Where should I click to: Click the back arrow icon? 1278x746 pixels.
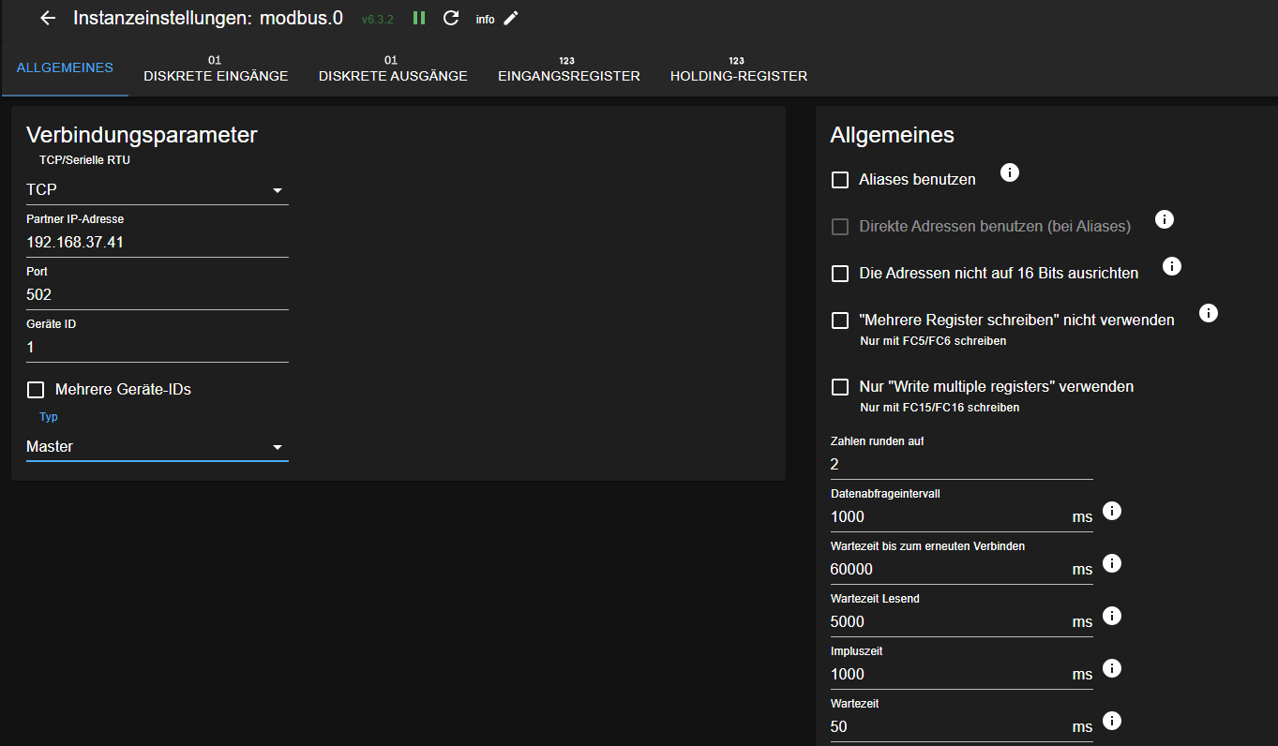tap(48, 18)
